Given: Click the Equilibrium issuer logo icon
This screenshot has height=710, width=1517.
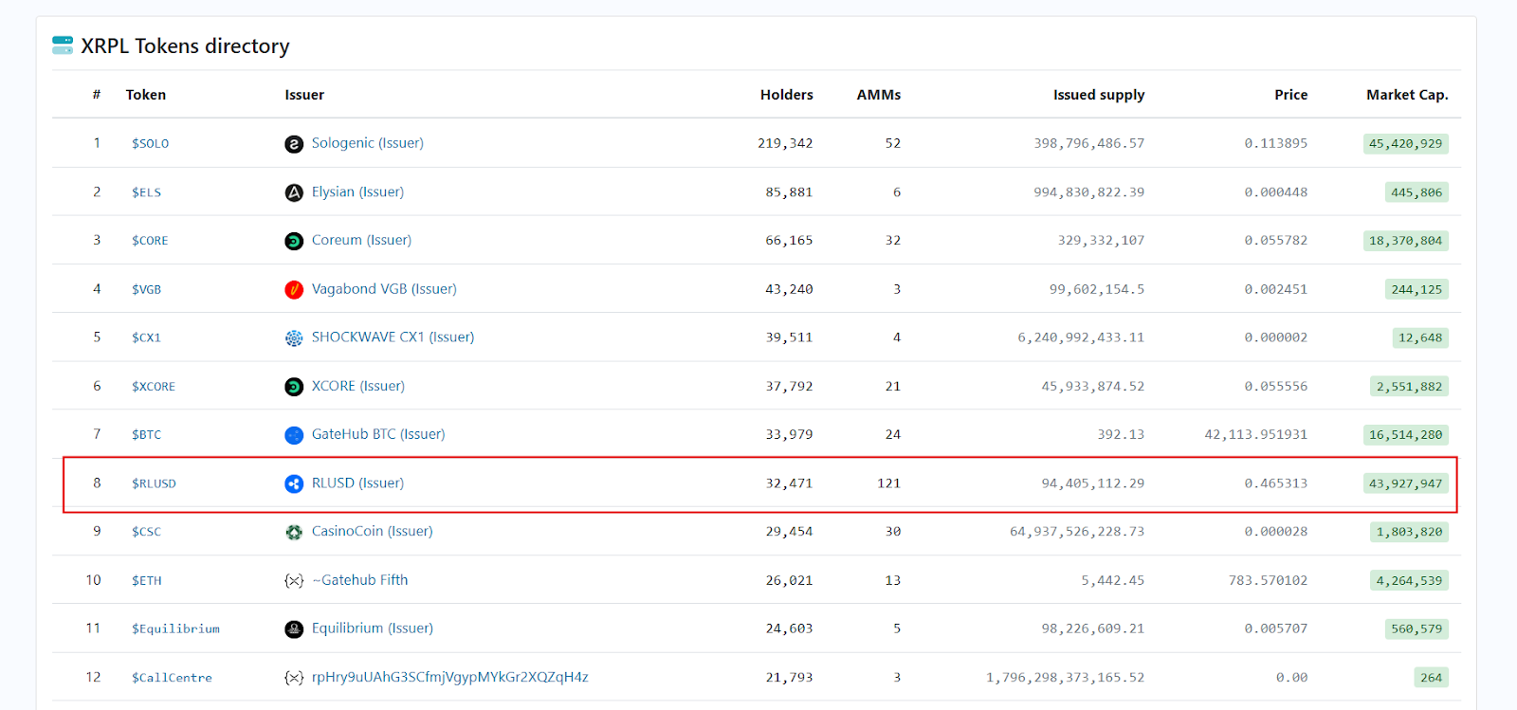Looking at the screenshot, I should click(x=294, y=628).
